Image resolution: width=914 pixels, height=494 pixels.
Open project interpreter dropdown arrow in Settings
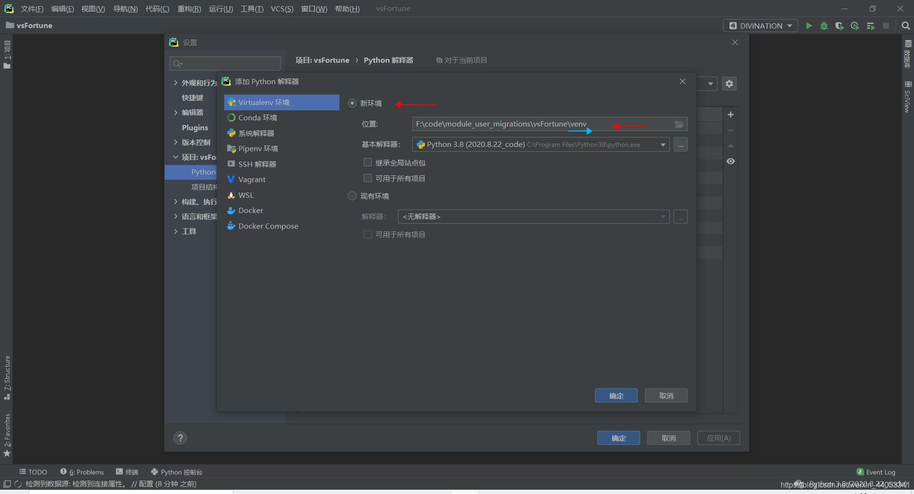click(x=710, y=84)
